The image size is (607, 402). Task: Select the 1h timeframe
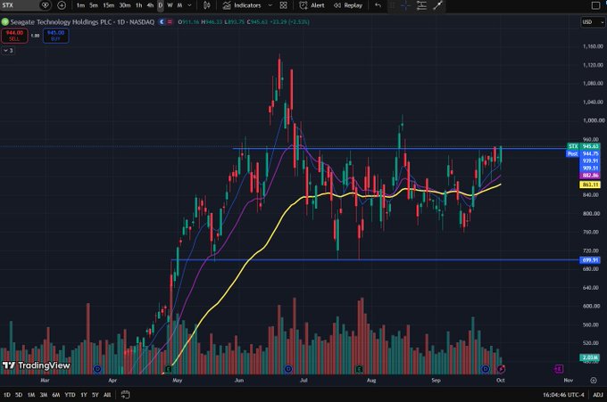(138, 5)
